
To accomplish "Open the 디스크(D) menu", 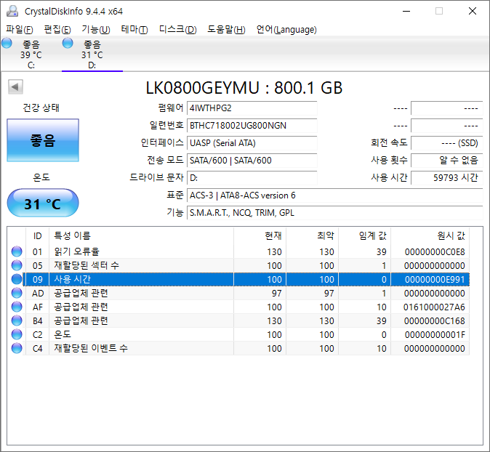I will 178,29.
